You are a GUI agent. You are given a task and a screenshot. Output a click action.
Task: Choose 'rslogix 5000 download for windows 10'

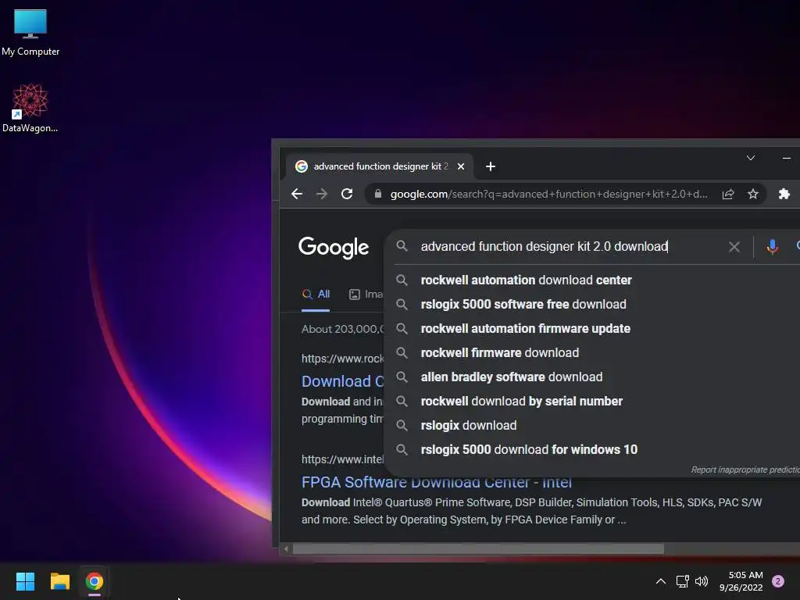pos(529,449)
